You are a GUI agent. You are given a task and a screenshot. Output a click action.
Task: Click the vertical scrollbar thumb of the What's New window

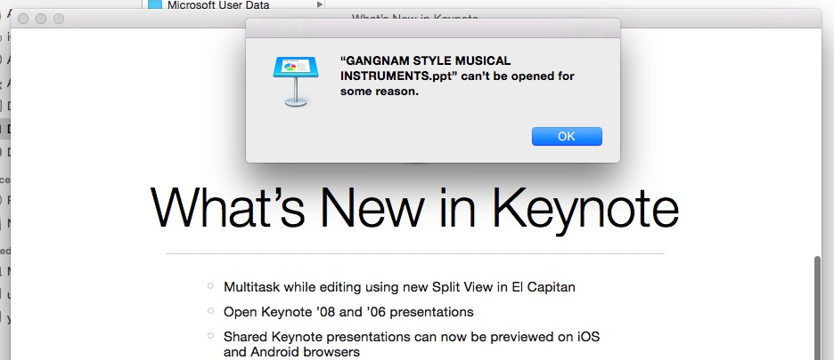[x=819, y=307]
